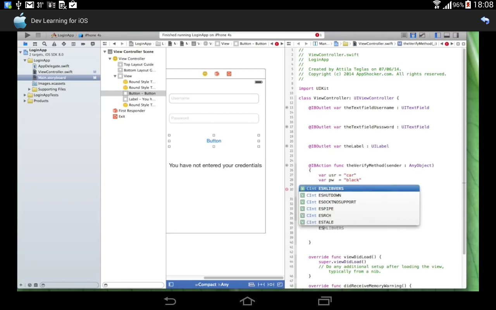Choose ESHUTDOWN from autocomplete list
The width and height of the screenshot is (496, 310).
pyautogui.click(x=359, y=195)
